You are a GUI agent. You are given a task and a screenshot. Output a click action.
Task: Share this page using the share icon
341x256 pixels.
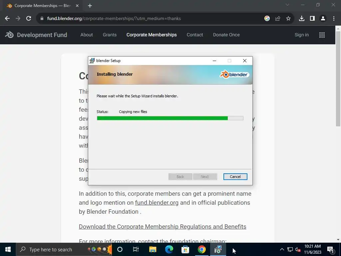click(x=278, y=19)
